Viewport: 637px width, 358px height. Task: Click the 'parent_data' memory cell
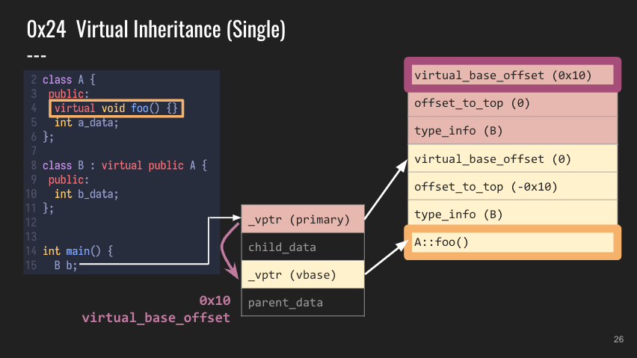(x=303, y=302)
